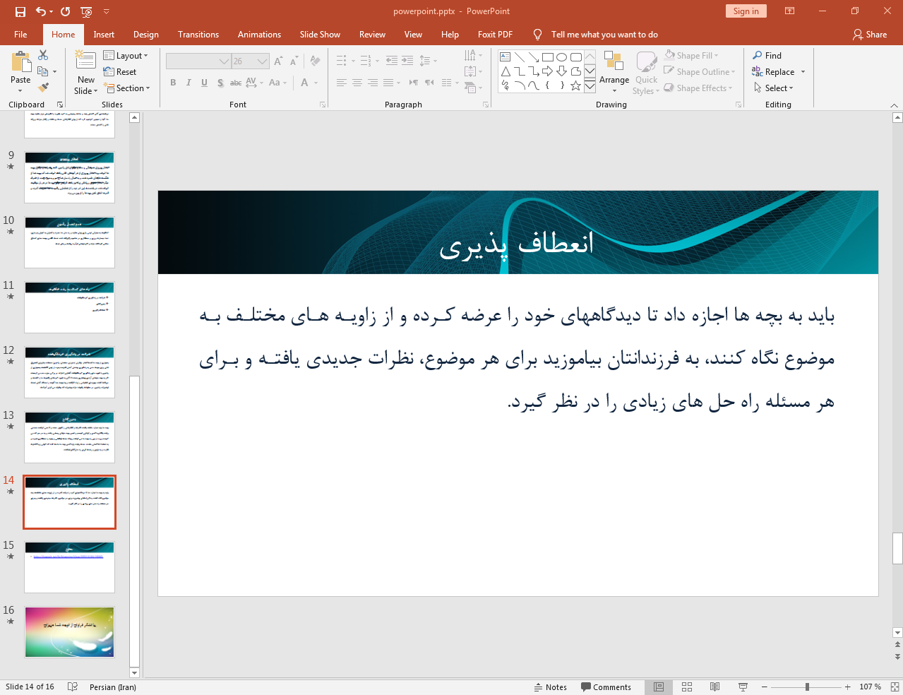Click the Sign in button

[x=746, y=11]
